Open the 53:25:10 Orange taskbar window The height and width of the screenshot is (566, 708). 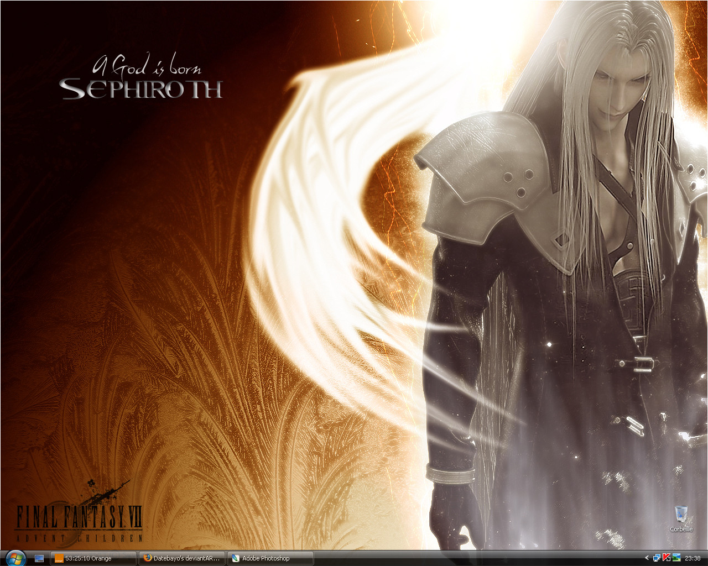tap(93, 558)
